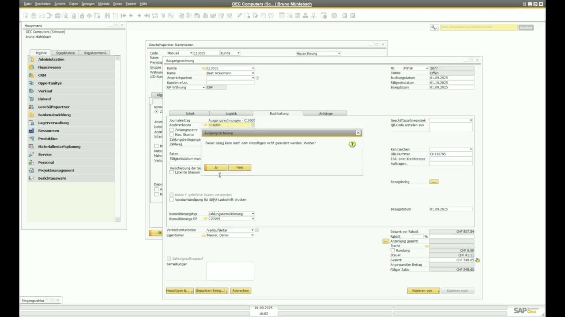565x317 pixels.
Task: Click the search magnifier icon at top right
Action: pyautogui.click(x=434, y=27)
